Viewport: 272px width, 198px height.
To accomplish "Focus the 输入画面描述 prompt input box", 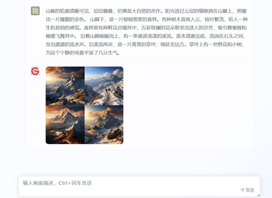I will click(x=139, y=186).
